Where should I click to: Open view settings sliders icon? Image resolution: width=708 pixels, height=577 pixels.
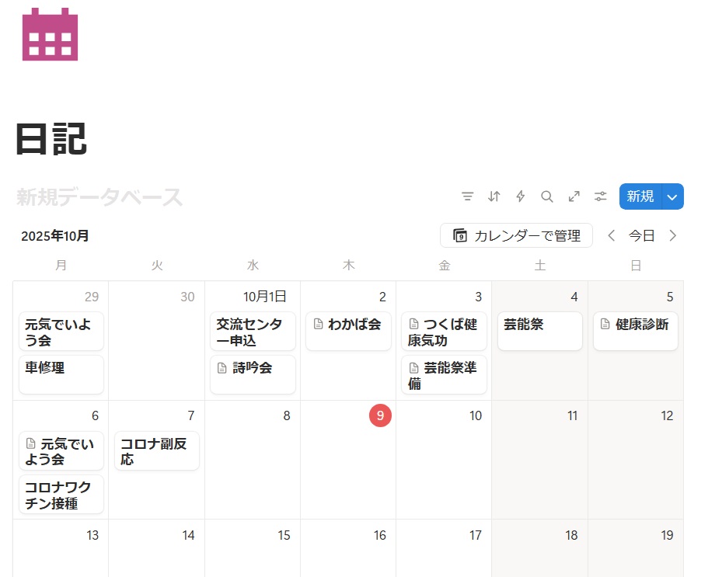pyautogui.click(x=601, y=196)
